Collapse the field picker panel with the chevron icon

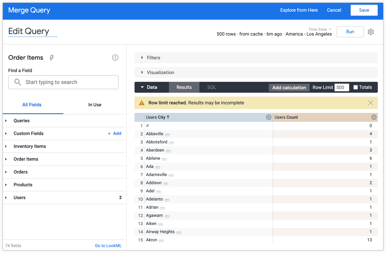115,57
